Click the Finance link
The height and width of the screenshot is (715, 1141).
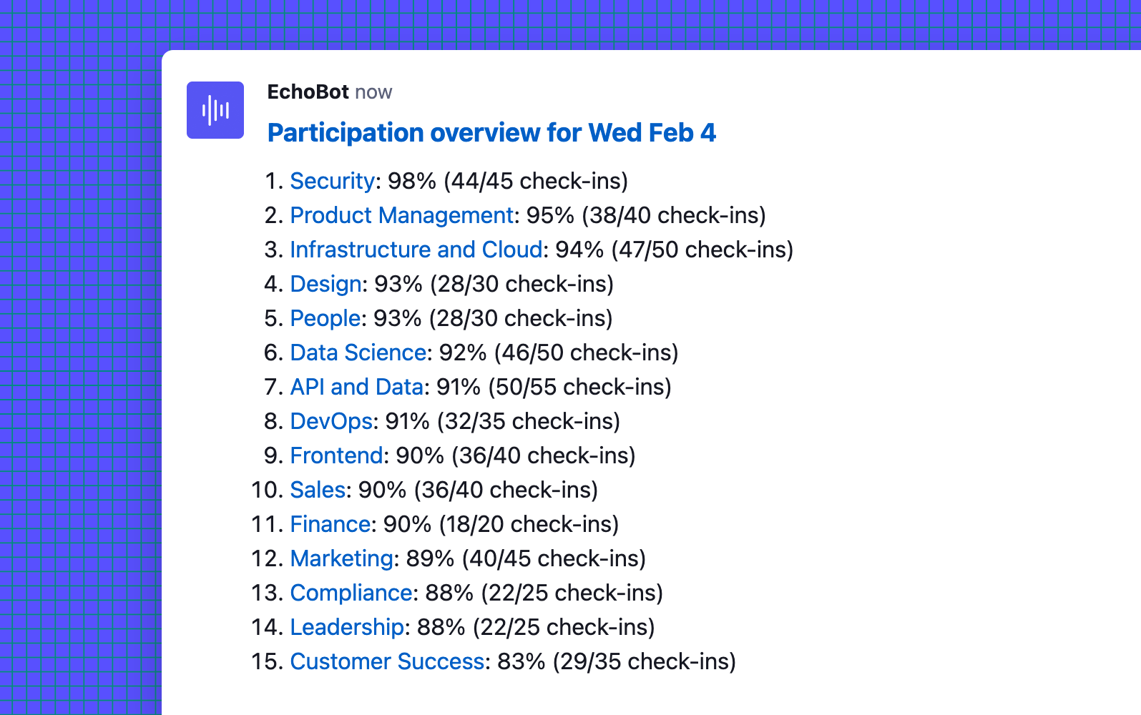click(x=330, y=524)
